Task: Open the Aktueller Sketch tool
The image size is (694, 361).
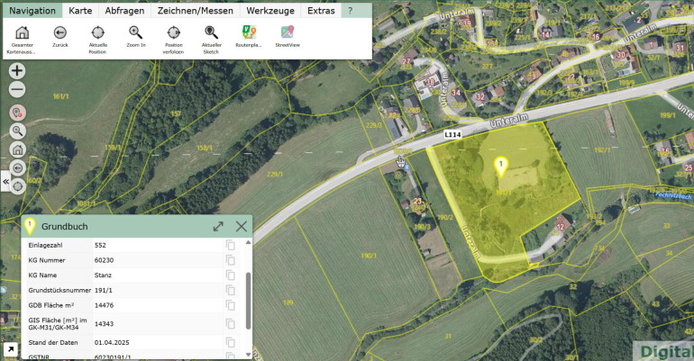Action: [212, 32]
